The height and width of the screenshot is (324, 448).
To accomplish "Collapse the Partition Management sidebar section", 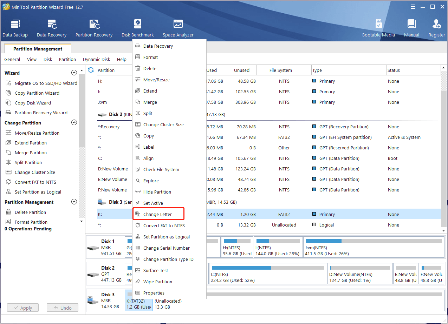I will (74, 202).
